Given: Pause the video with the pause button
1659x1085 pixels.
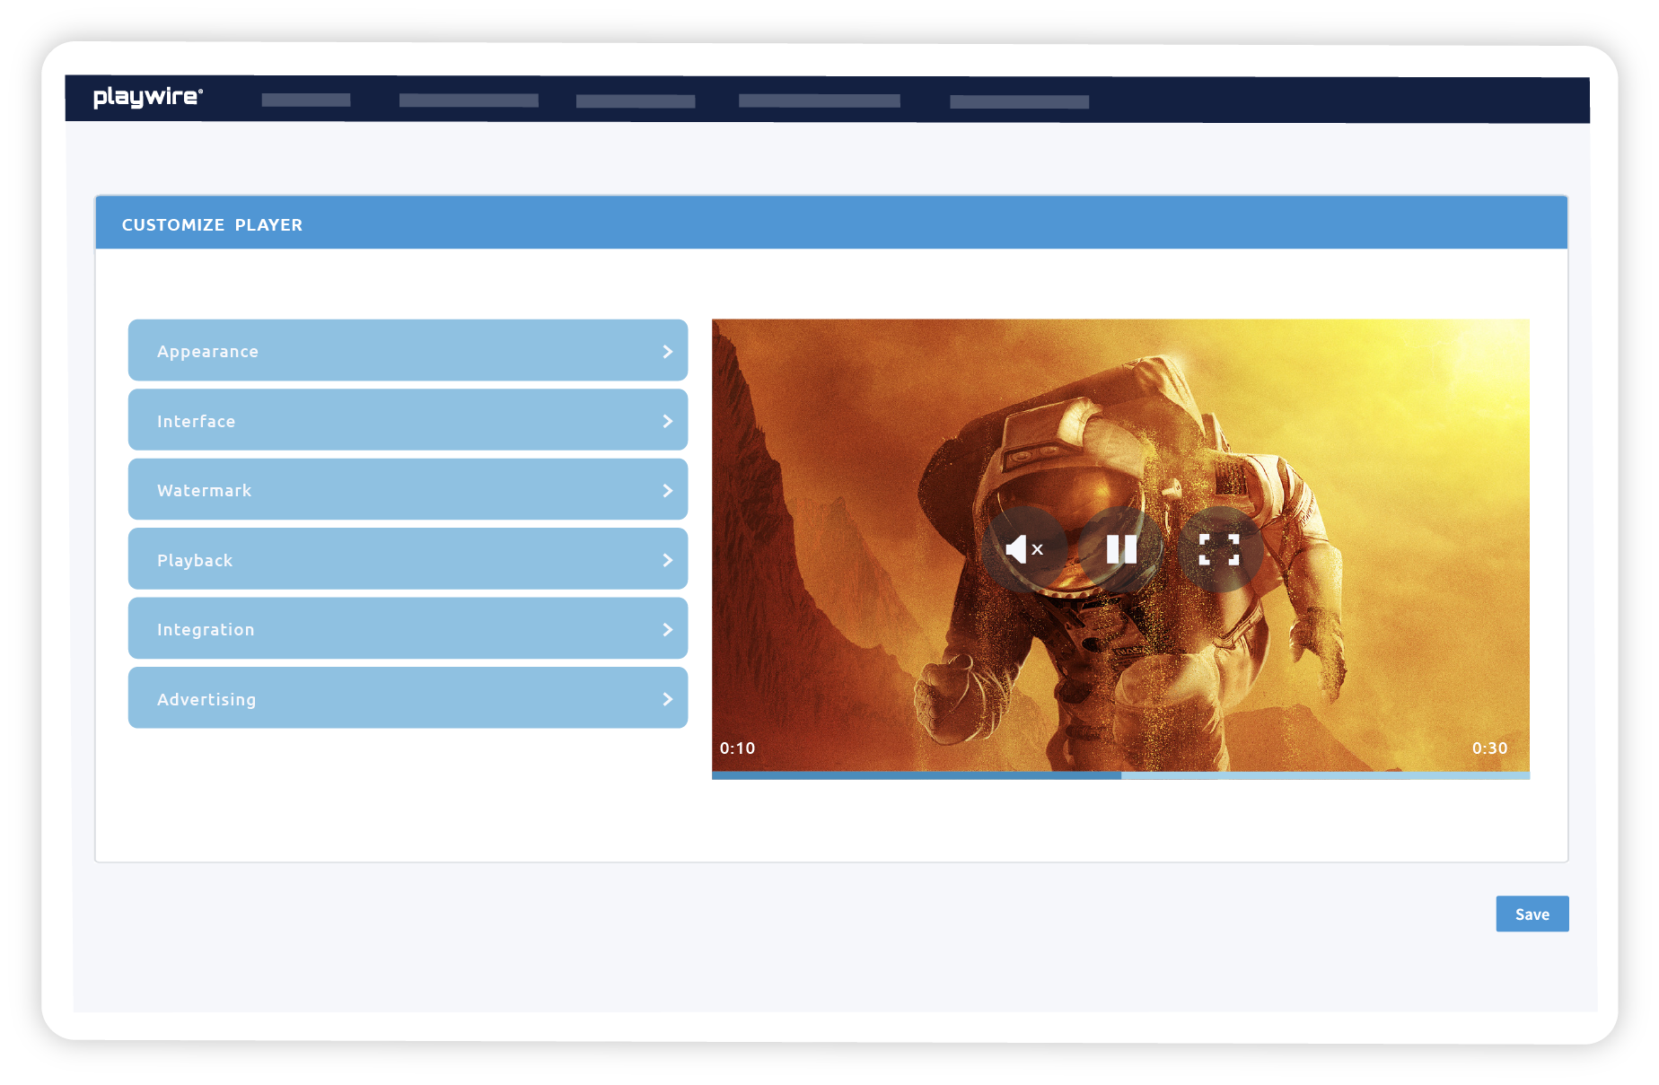Looking at the screenshot, I should tap(1121, 549).
